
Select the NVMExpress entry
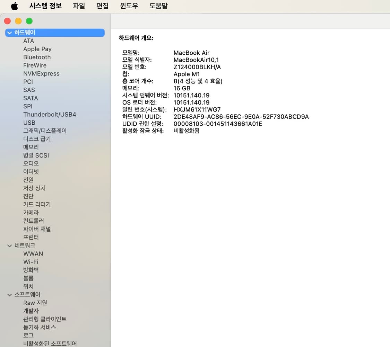41,73
